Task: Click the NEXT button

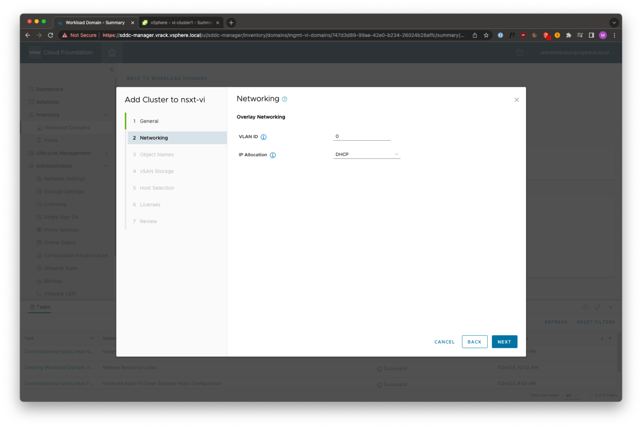Action: pyautogui.click(x=504, y=342)
